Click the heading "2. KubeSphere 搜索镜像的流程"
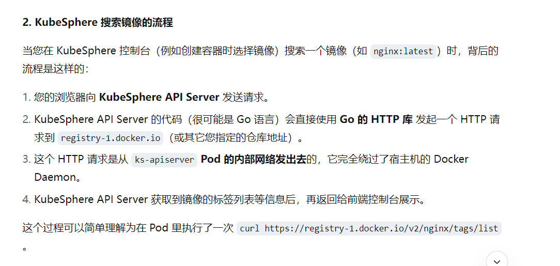The image size is (560, 266). (x=98, y=23)
